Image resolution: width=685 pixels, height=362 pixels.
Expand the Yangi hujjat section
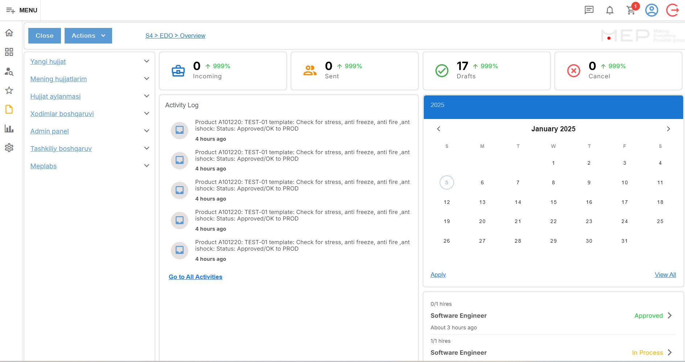tap(147, 61)
